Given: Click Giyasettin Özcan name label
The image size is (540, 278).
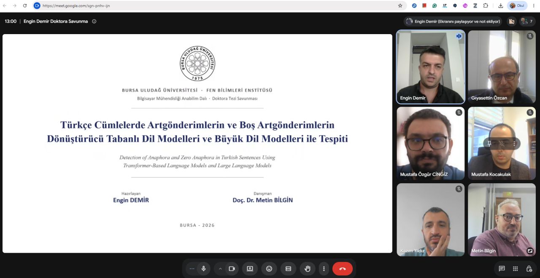Looking at the screenshot, I should click(x=489, y=98).
